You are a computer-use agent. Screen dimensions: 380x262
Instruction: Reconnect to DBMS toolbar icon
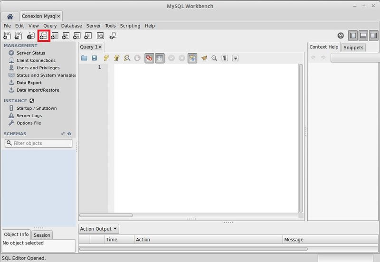tap(113, 36)
